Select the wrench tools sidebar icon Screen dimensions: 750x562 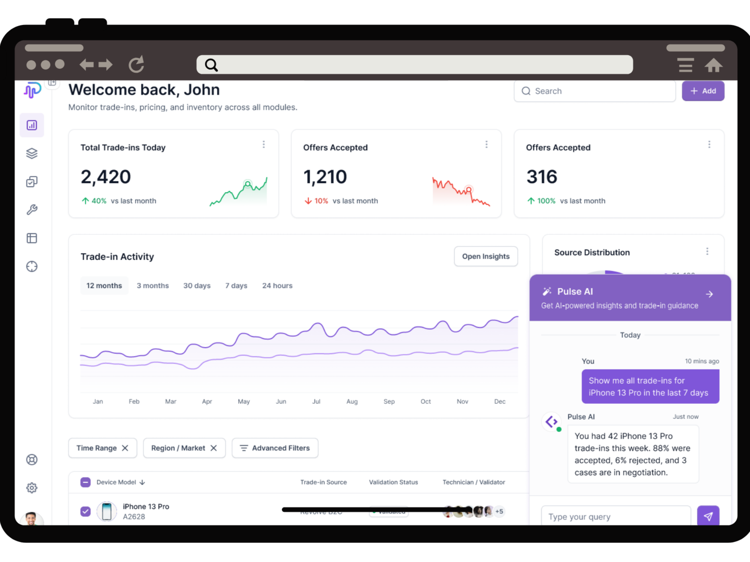[x=32, y=210]
